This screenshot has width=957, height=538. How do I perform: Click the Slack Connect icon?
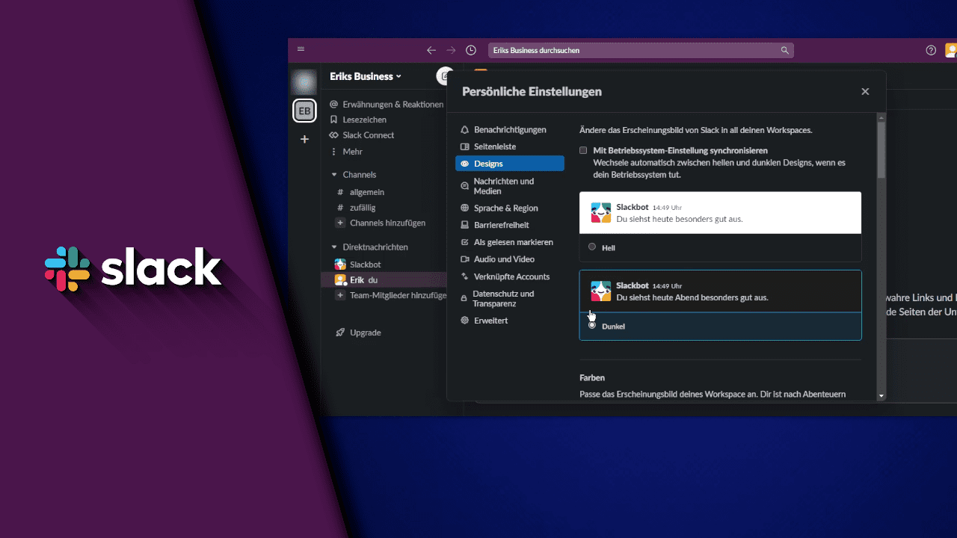pyautogui.click(x=334, y=135)
